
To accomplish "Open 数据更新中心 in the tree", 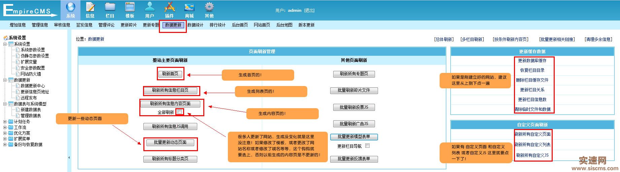I will tap(33, 86).
